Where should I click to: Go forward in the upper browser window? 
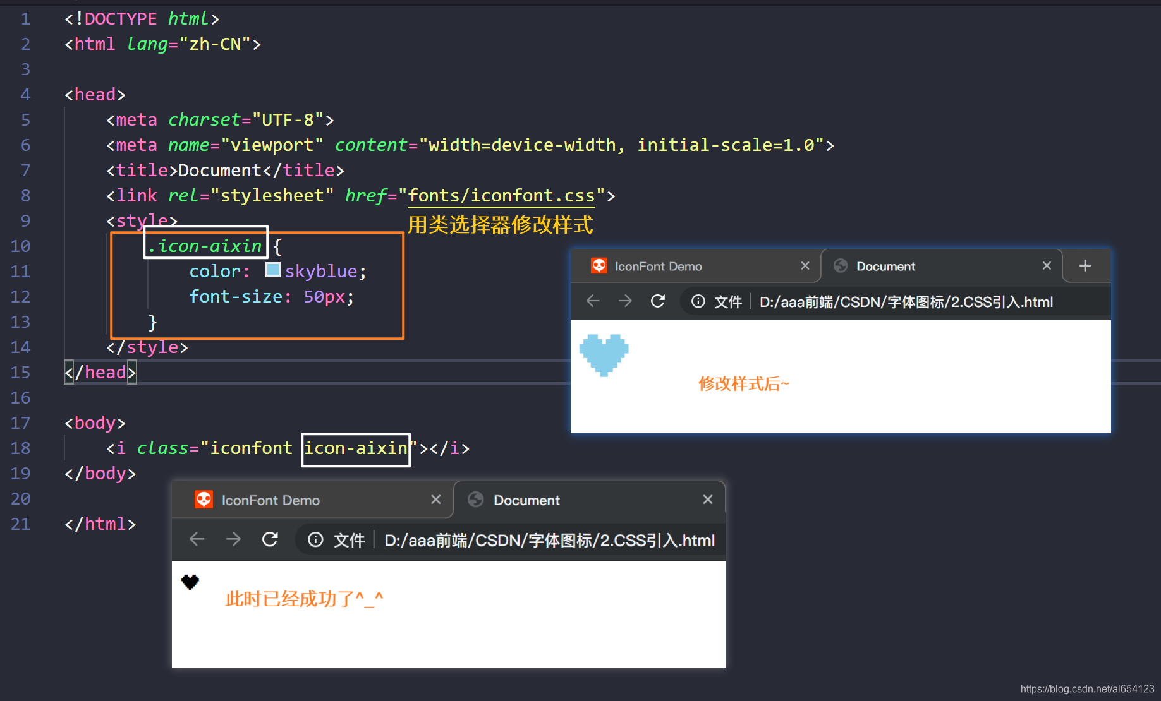[625, 301]
